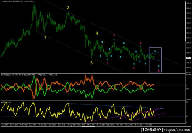Image resolution: width=192 pixels, height=133 pixels.
Task: Click the 1312.10 price level on the axis
Action: 189,48
